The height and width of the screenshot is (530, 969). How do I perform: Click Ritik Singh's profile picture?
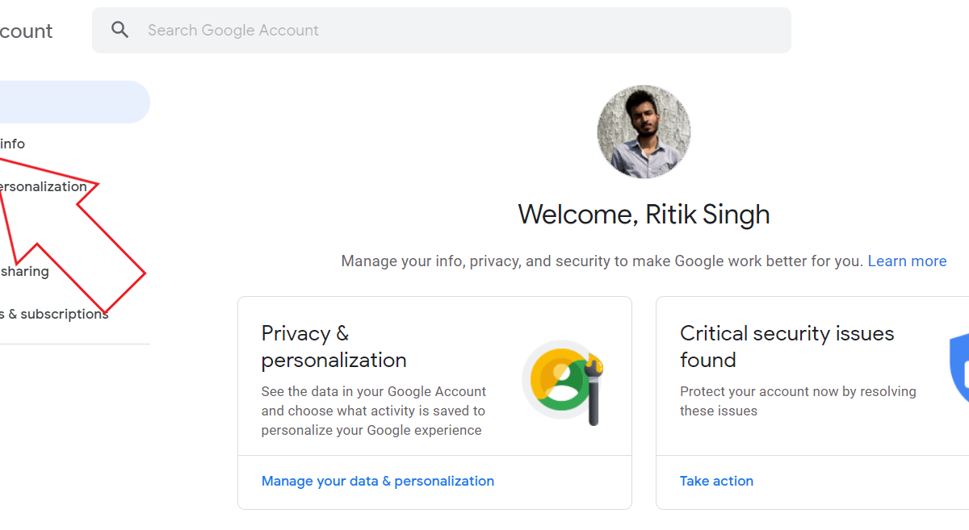point(644,131)
